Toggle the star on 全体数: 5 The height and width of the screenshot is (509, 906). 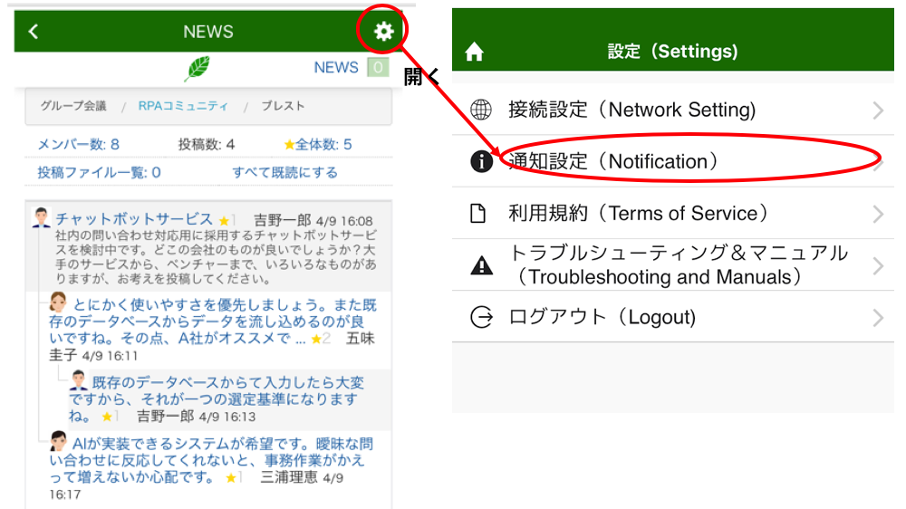click(289, 145)
